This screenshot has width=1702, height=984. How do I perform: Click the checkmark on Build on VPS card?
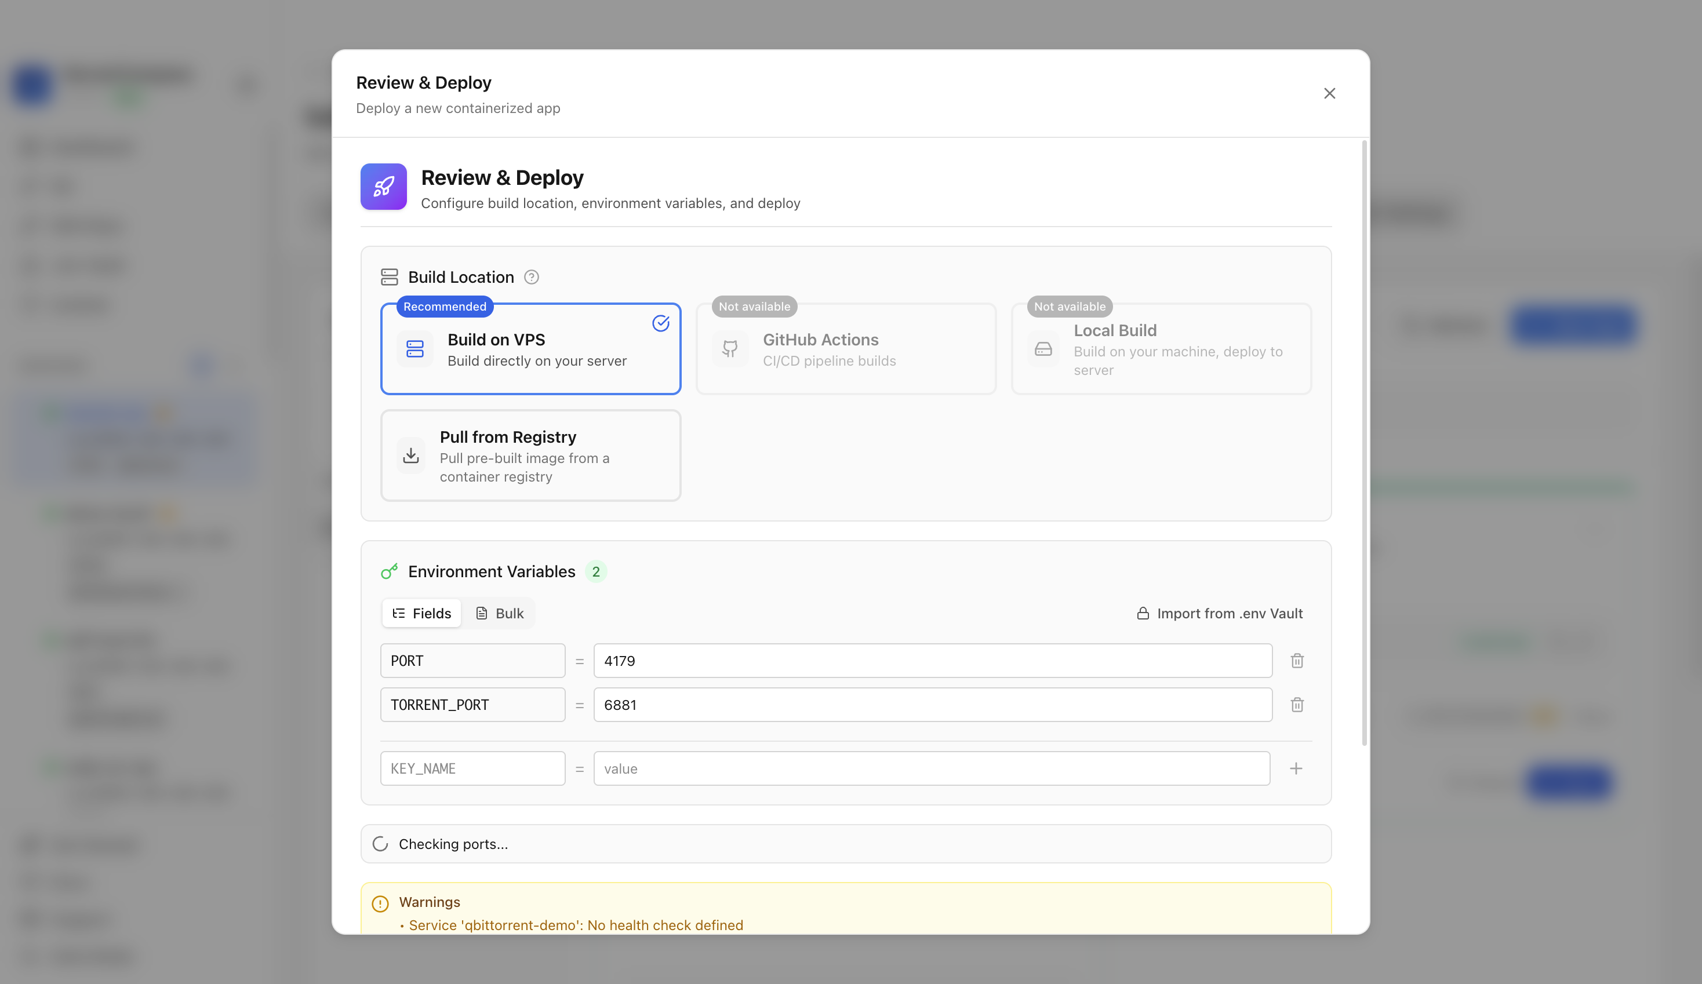point(660,323)
